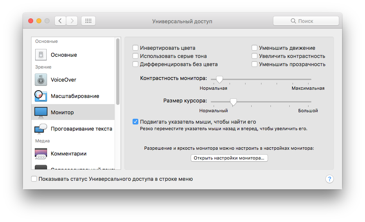
Task: Click the Основные switch icon in sidebar
Action: click(x=41, y=55)
